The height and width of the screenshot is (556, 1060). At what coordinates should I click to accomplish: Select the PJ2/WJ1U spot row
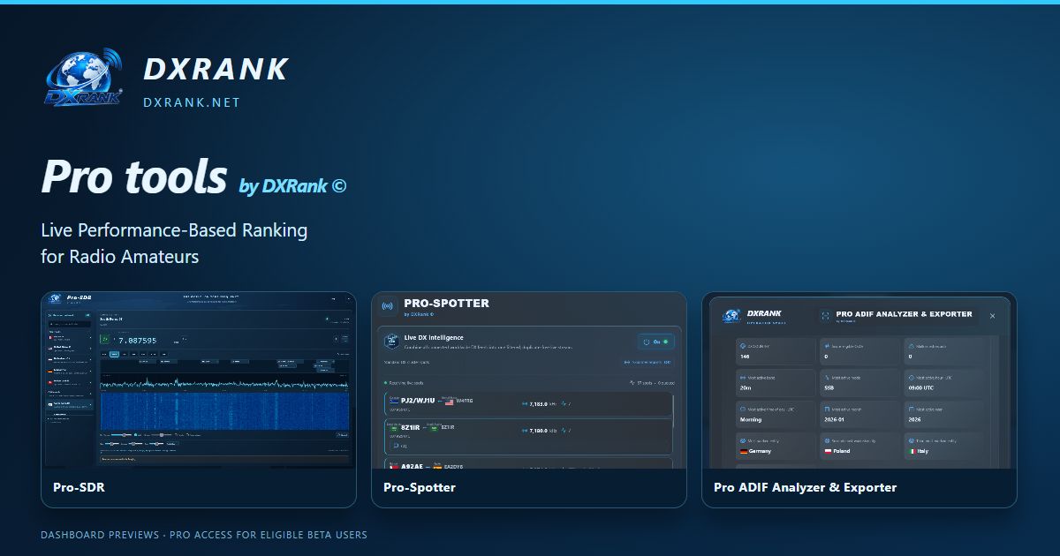tap(528, 404)
